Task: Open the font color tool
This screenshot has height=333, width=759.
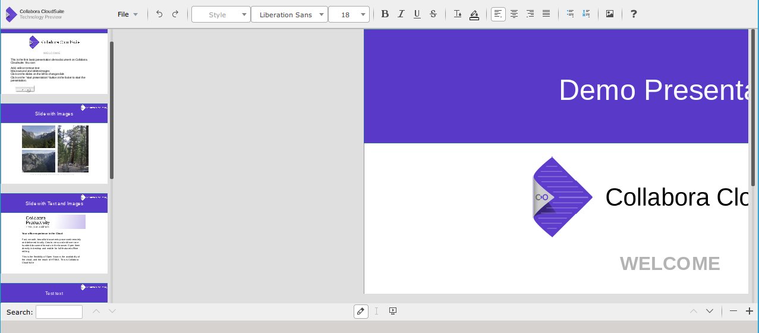Action: [x=458, y=14]
